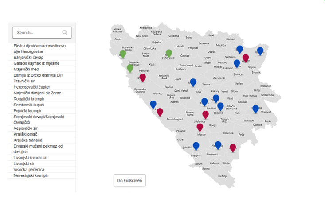This screenshot has height=202, width=325.
Task: Select the red pin above Mostar
Action: coord(200,128)
